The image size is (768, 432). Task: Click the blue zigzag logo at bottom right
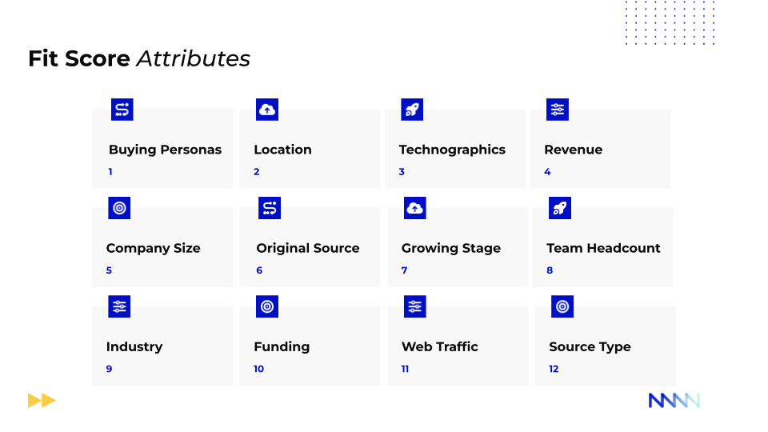(674, 400)
